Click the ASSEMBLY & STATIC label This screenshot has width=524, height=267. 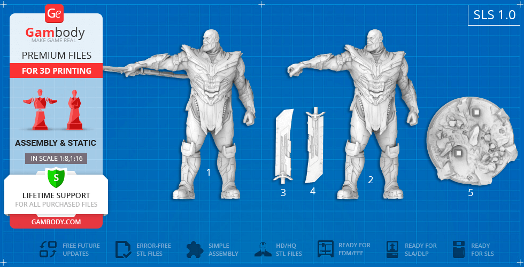[56, 143]
